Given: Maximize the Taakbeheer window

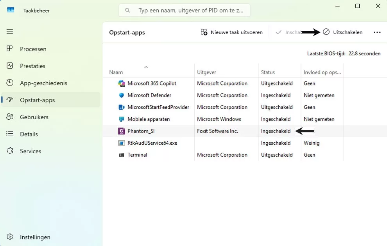Looking at the screenshot, I should (x=357, y=6).
